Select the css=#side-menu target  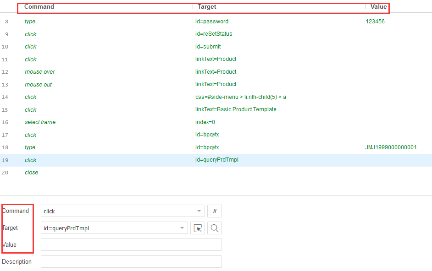[241, 97]
